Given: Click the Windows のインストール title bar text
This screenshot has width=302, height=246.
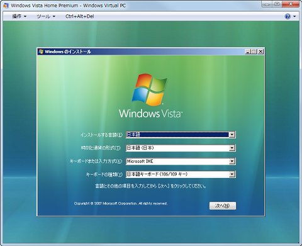Looking at the screenshot, I should pos(68,52).
